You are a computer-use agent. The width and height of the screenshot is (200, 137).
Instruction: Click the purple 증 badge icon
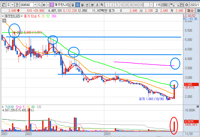point(52,5)
